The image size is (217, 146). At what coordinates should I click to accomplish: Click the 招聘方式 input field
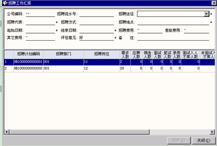point(97,22)
